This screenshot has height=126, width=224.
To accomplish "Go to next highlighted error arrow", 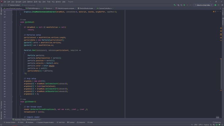I will tap(220, 12).
